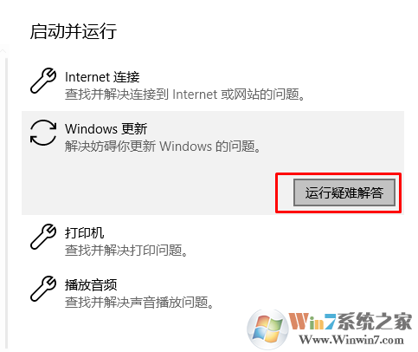Image resolution: width=418 pixels, height=352 pixels.
Task: Click the Windows flag logo in watermark
Action: [x=267, y=329]
